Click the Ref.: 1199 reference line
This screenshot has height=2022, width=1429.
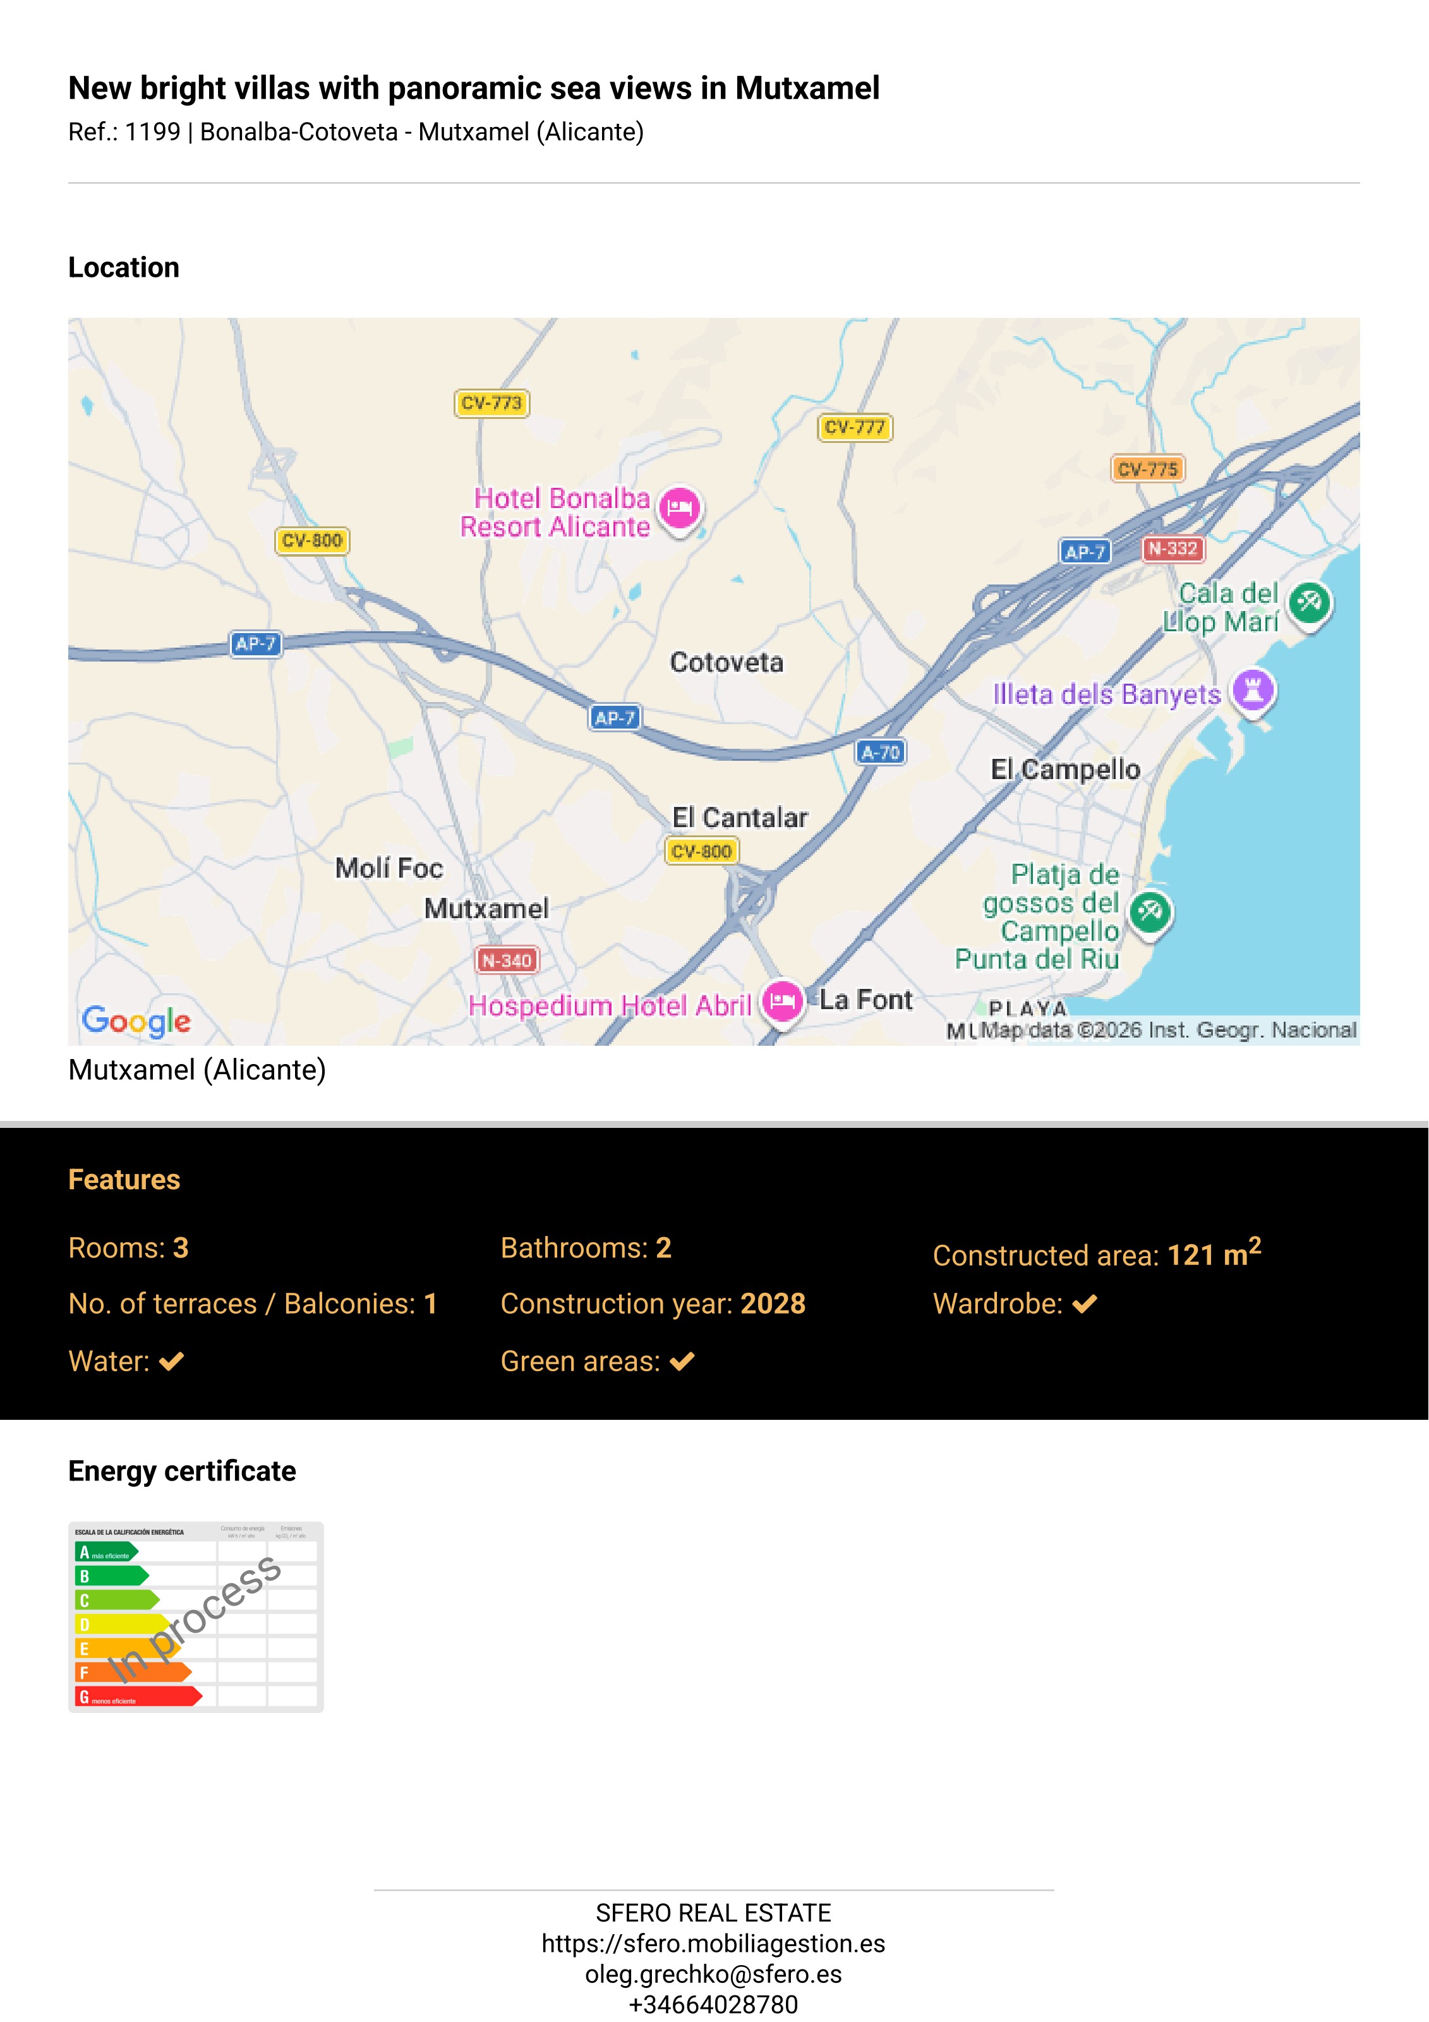pyautogui.click(x=356, y=132)
